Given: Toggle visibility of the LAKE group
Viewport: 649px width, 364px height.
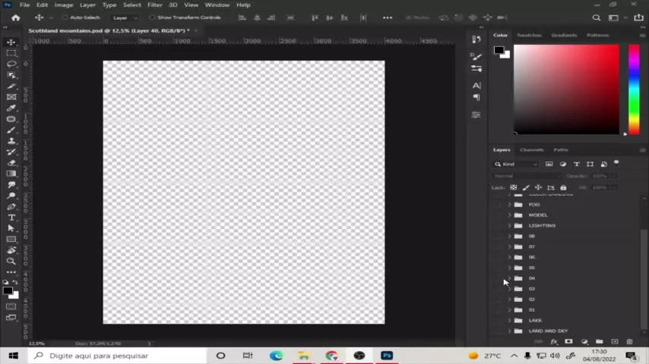Looking at the screenshot, I should [x=497, y=320].
